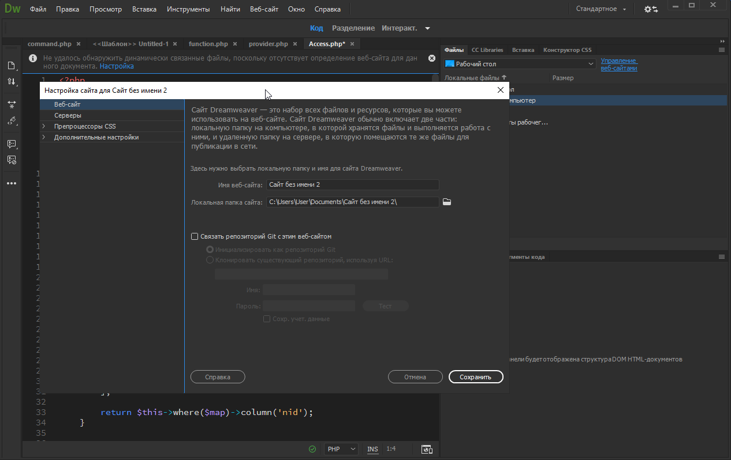731x460 pixels.
Task: Click the browse folder icon for local site folder
Action: click(446, 202)
